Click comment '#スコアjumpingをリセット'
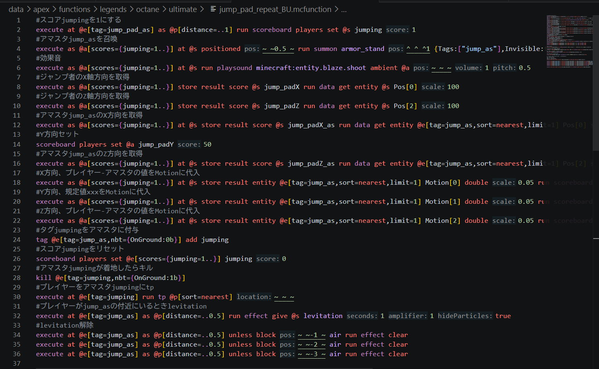Viewport: 599px width, 369px height. (80, 249)
